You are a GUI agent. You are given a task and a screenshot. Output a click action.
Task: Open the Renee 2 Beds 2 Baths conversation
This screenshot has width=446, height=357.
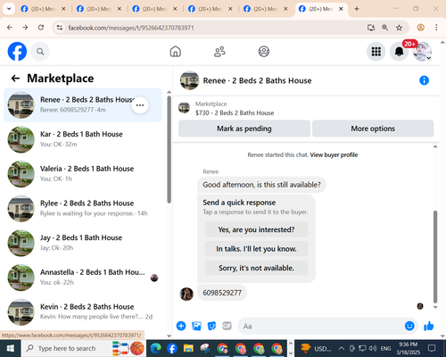(83, 105)
